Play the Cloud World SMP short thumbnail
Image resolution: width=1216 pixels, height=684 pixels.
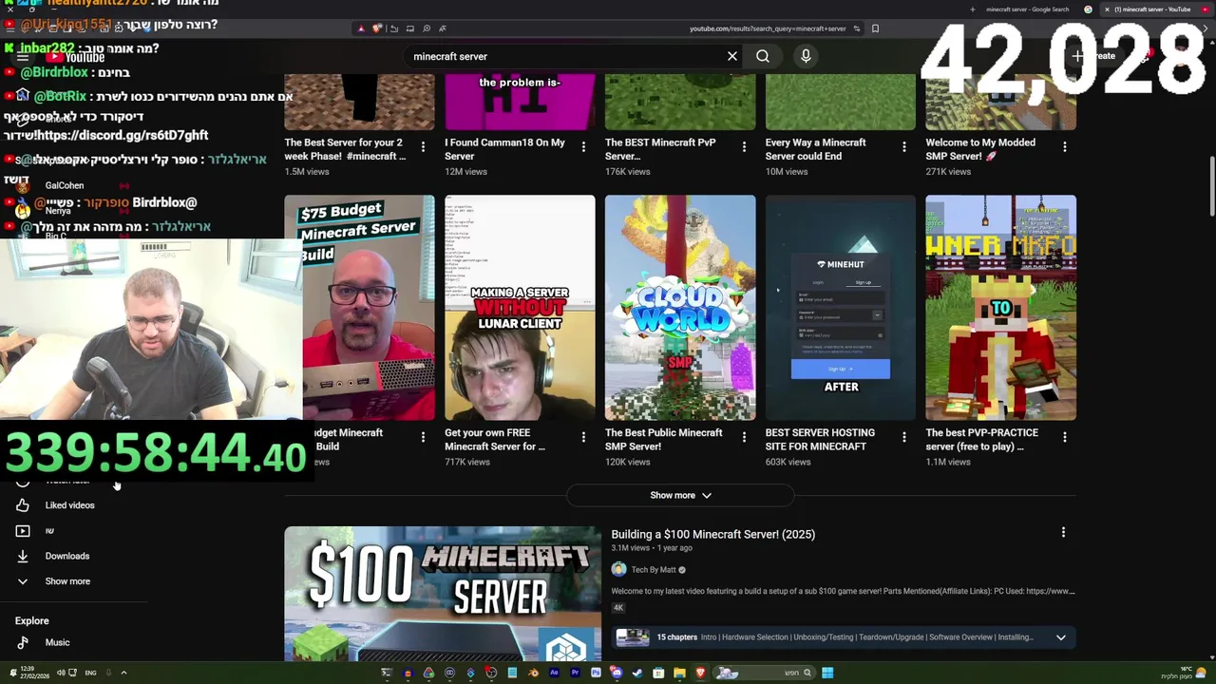coord(680,308)
